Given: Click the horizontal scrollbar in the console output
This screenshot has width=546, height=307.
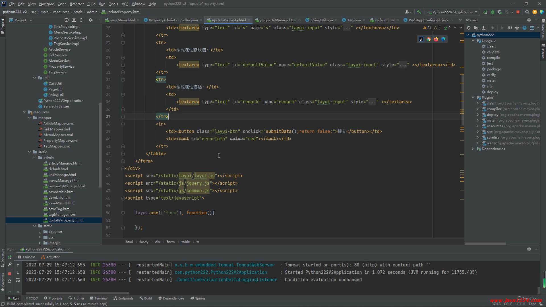Looking at the screenshot, I should coord(77,293).
